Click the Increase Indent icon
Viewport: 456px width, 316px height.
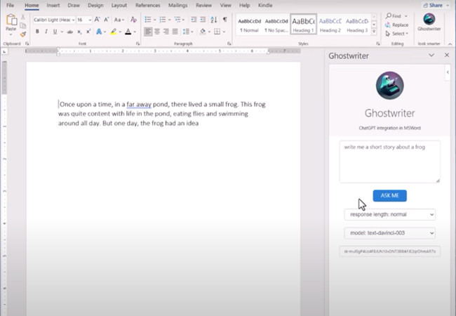tap(203, 20)
